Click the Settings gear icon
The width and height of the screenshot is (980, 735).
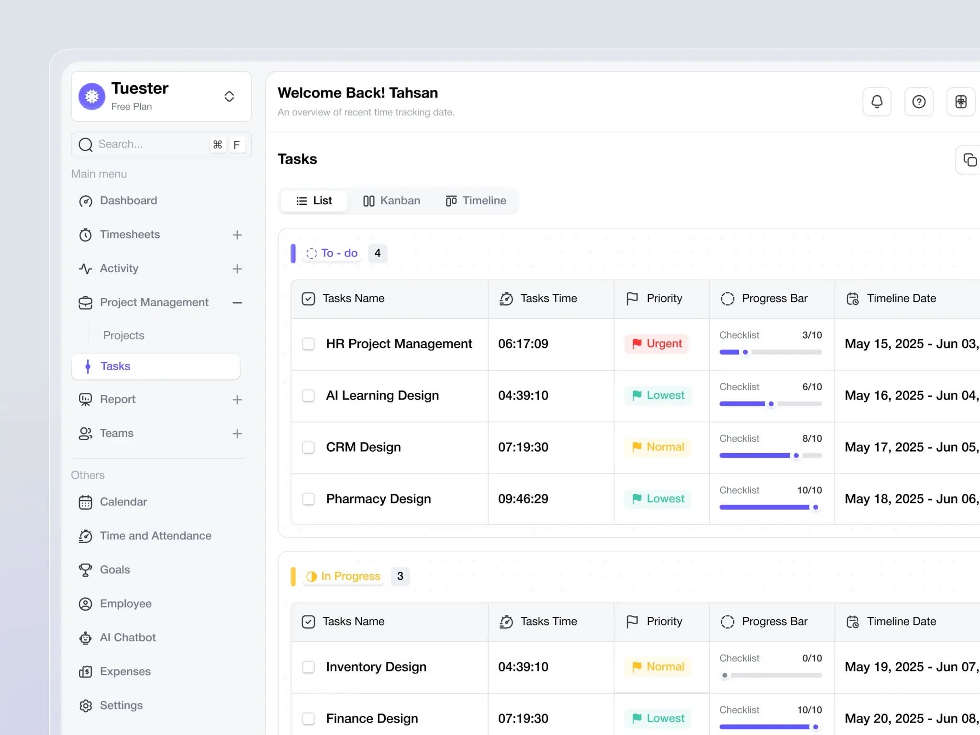tap(85, 706)
